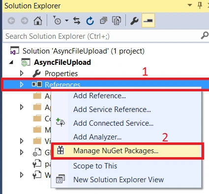This screenshot has height=194, width=209.
Task: Expand the Properties tree node
Action: (x=22, y=73)
